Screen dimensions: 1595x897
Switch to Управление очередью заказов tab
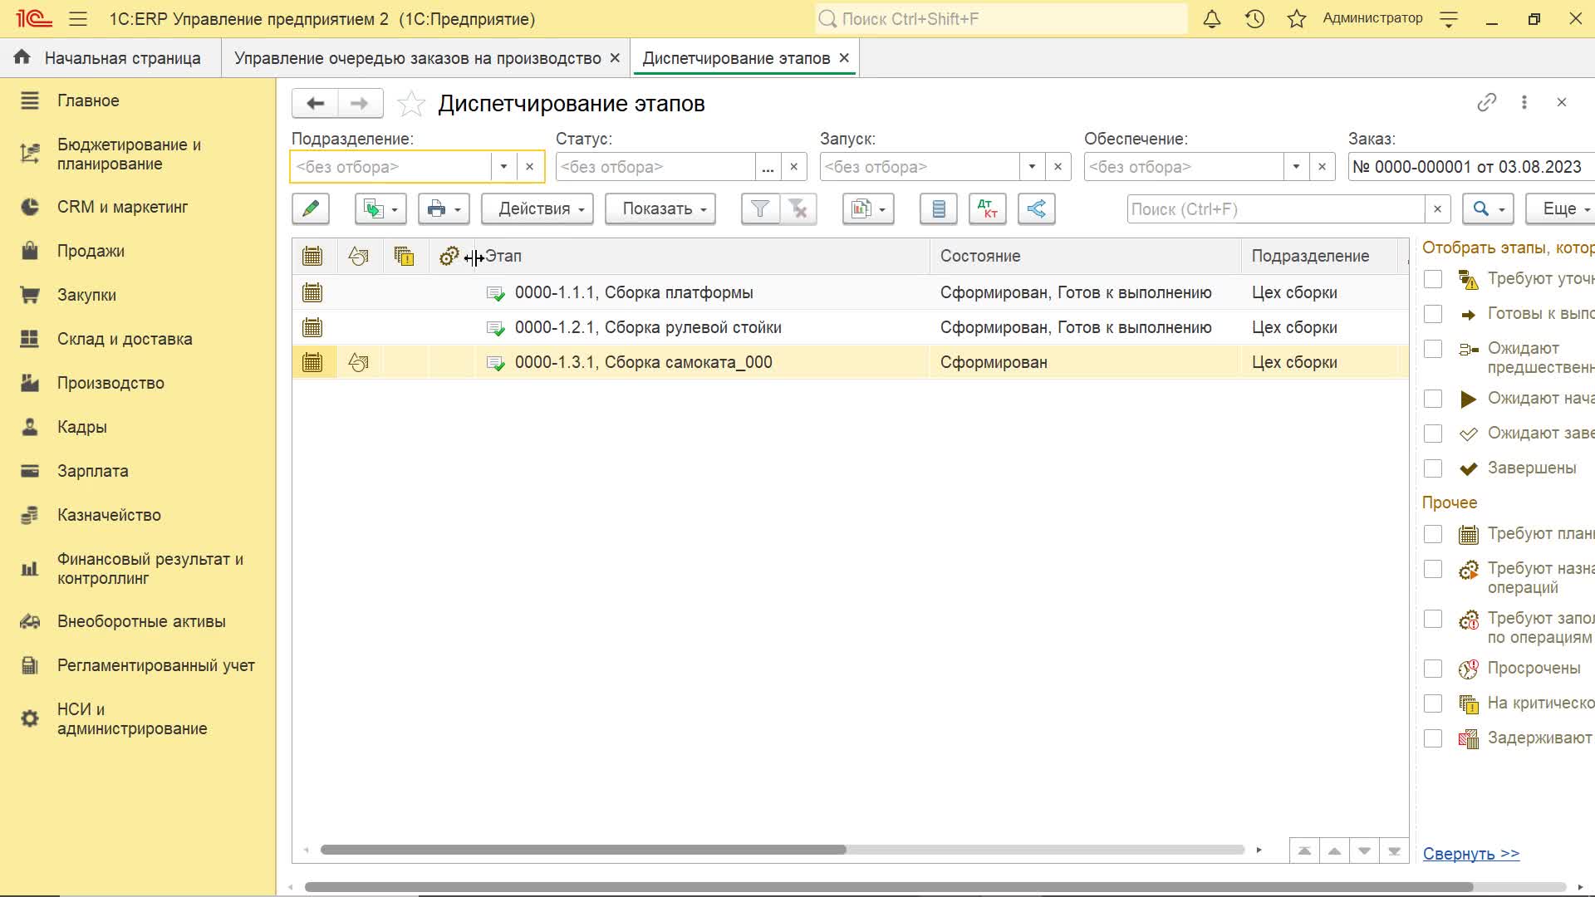(x=418, y=58)
